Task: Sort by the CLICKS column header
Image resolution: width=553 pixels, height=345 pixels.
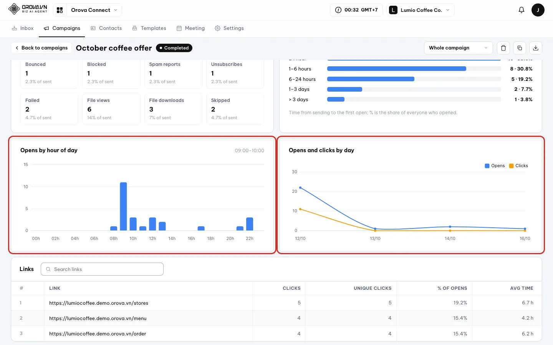Action: pyautogui.click(x=291, y=288)
